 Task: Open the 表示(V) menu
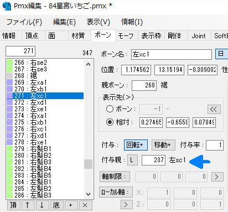[99, 22]
